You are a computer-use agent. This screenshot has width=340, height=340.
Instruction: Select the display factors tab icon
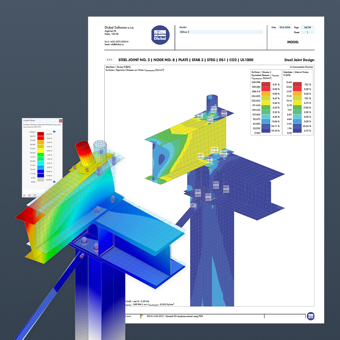click(35, 195)
